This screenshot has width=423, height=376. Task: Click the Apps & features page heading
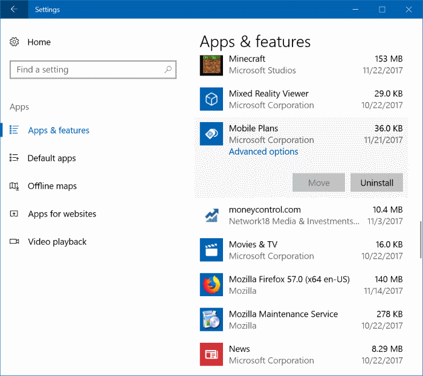coord(255,42)
